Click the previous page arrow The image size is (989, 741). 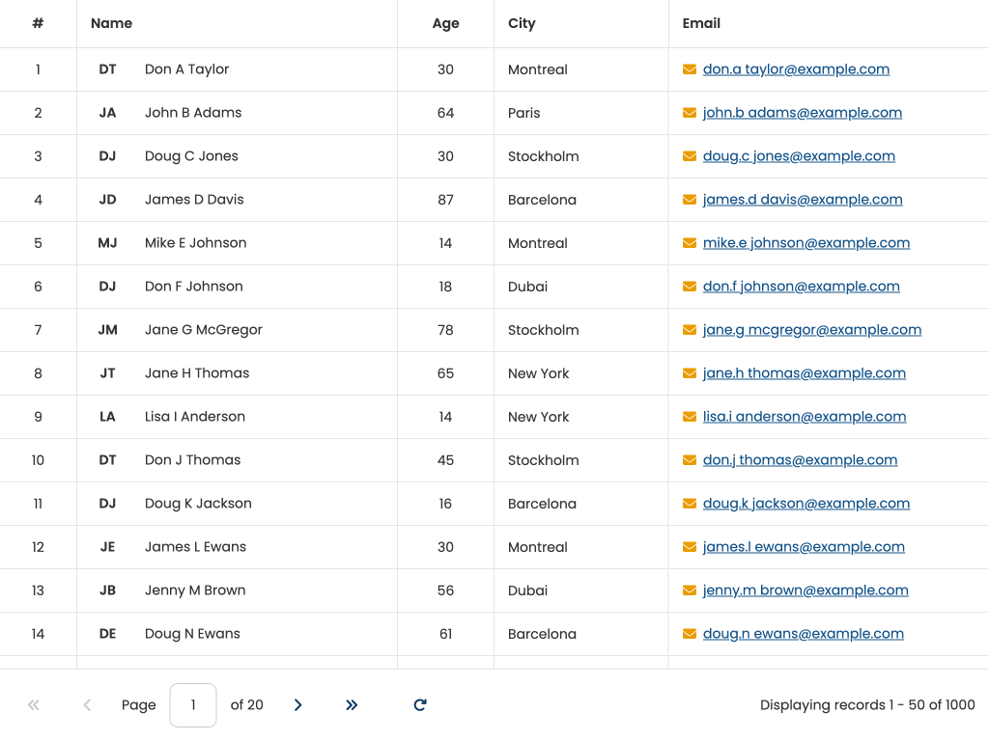pos(87,705)
